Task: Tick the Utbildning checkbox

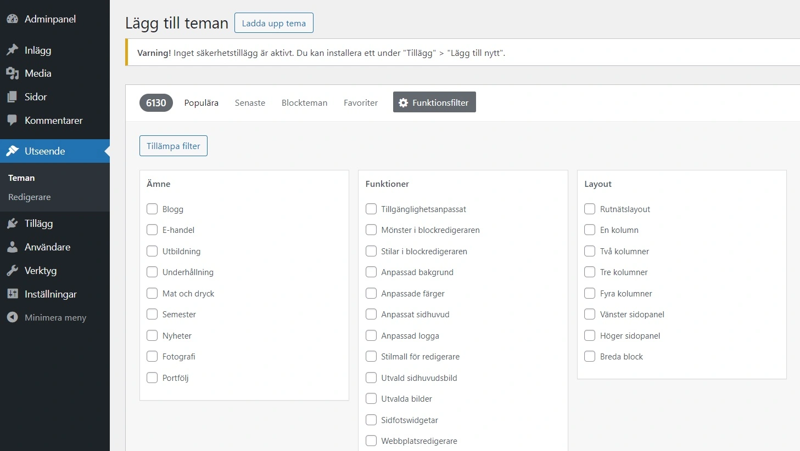Action: coord(152,251)
